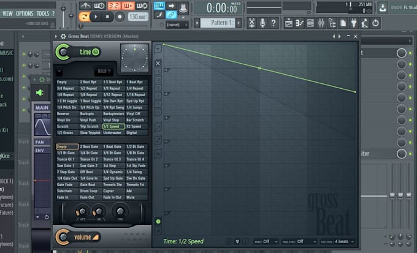The height and width of the screenshot is (253, 417).
Task: Expand the Gross Beat plugin options arrow
Action: tap(56, 36)
